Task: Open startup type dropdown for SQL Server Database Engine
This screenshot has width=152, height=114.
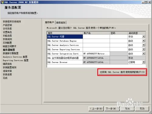Action: pos(143,41)
